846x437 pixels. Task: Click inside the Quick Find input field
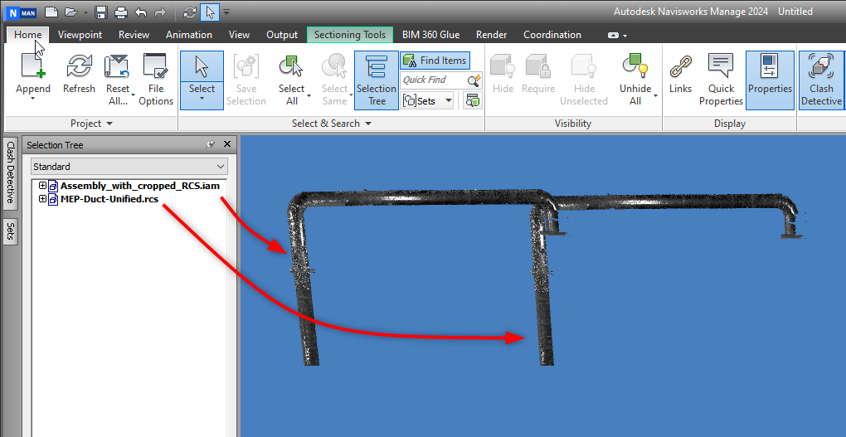click(x=434, y=80)
